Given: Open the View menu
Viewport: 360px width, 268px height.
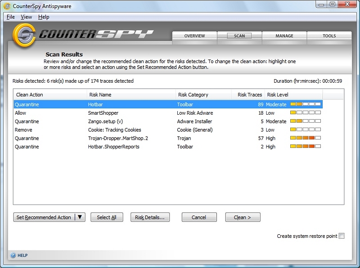Looking at the screenshot, I should (26, 17).
